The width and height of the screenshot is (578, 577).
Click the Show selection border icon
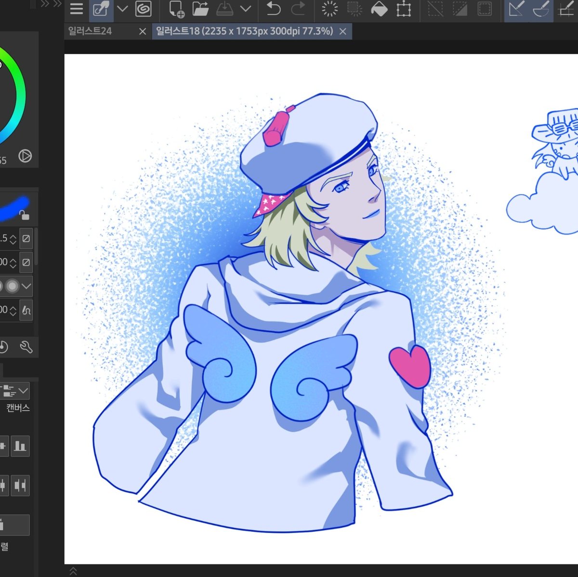tap(485, 9)
